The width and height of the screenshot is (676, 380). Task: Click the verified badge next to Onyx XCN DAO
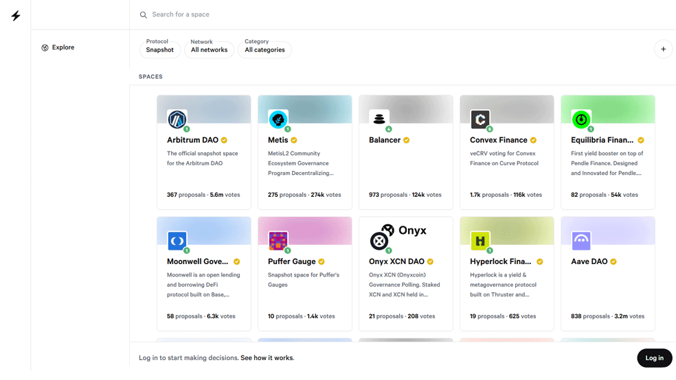click(430, 261)
